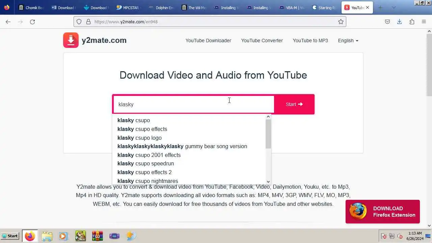Open the Extensions puzzle-piece menu
432x243 pixels.
pyautogui.click(x=412, y=22)
